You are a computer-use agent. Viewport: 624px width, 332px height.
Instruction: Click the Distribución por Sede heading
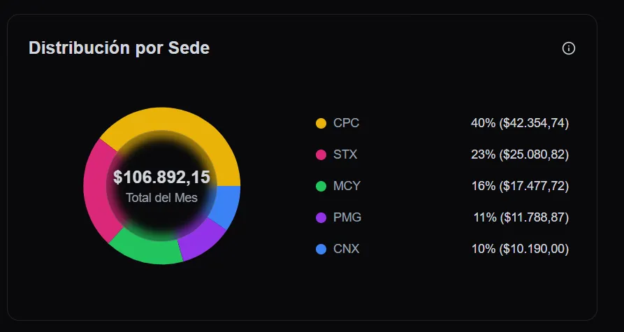click(x=119, y=48)
